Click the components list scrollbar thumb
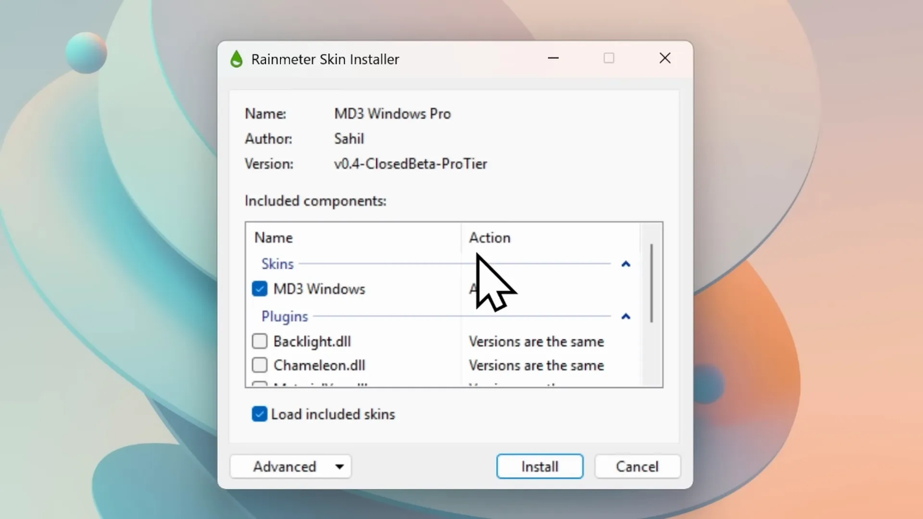The image size is (923, 519). (x=651, y=283)
